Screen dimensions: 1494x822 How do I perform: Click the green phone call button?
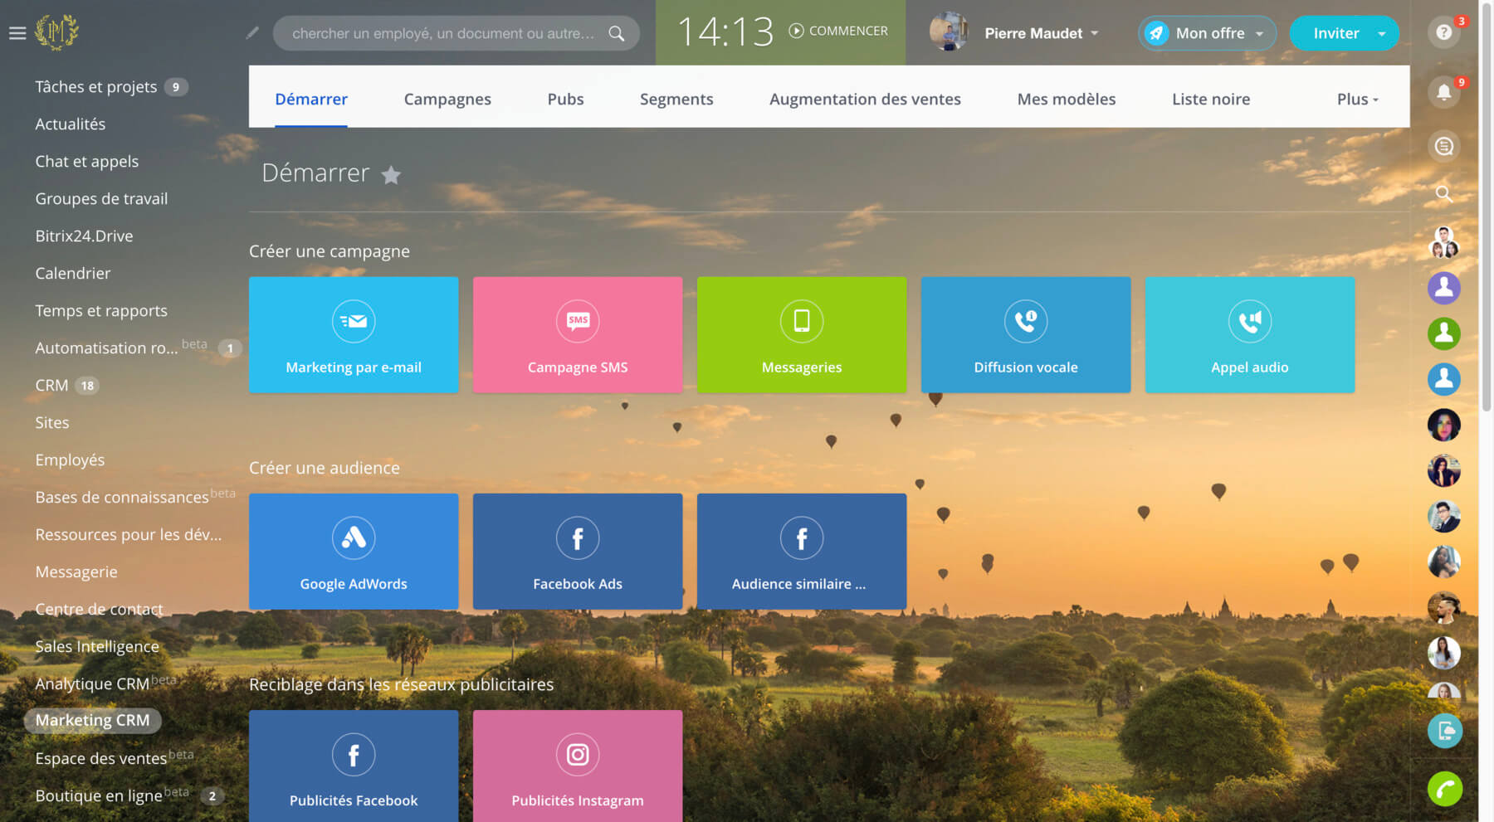[1444, 789]
